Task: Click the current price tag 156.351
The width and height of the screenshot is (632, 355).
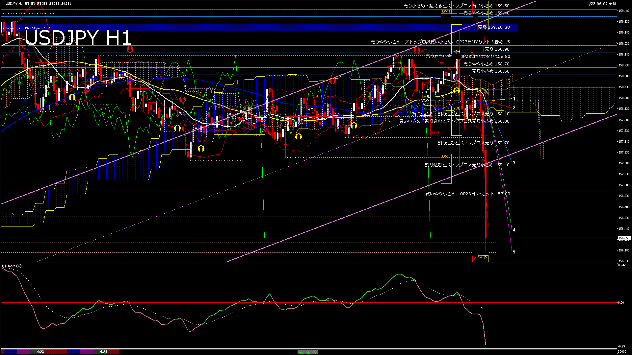Action: pyautogui.click(x=624, y=238)
